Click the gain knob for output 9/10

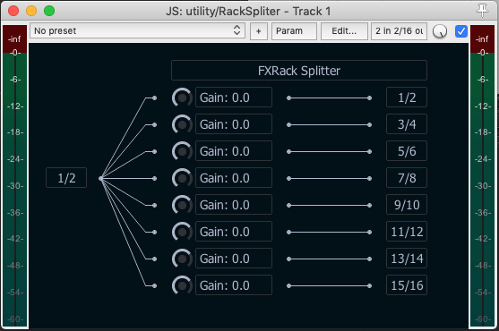point(182,205)
